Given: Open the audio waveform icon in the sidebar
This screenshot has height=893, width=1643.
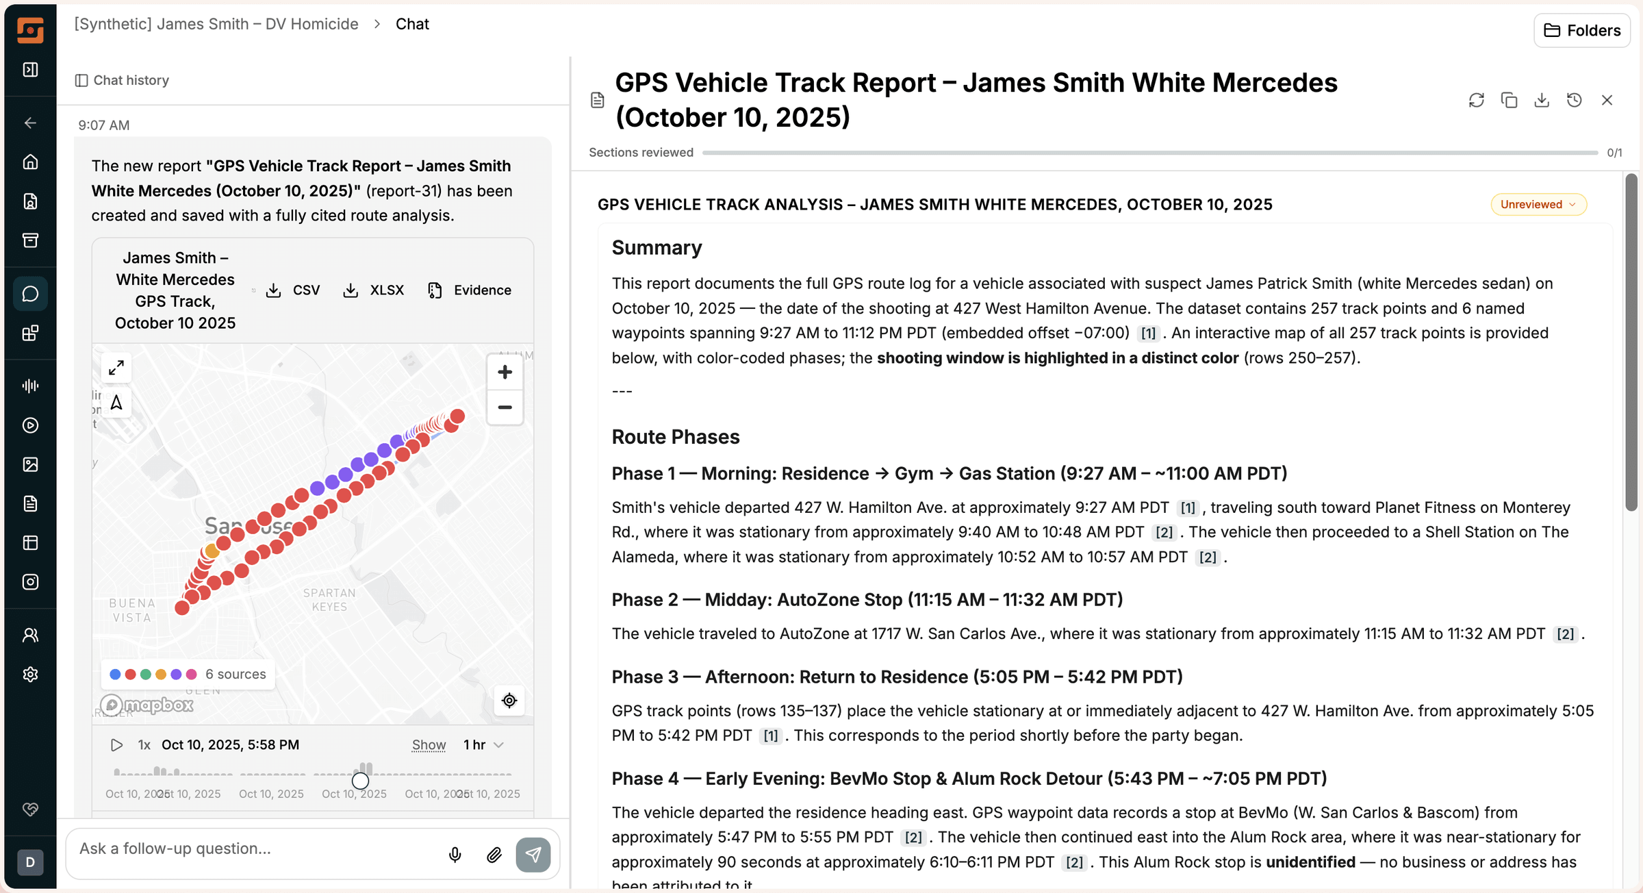Looking at the screenshot, I should pos(30,386).
